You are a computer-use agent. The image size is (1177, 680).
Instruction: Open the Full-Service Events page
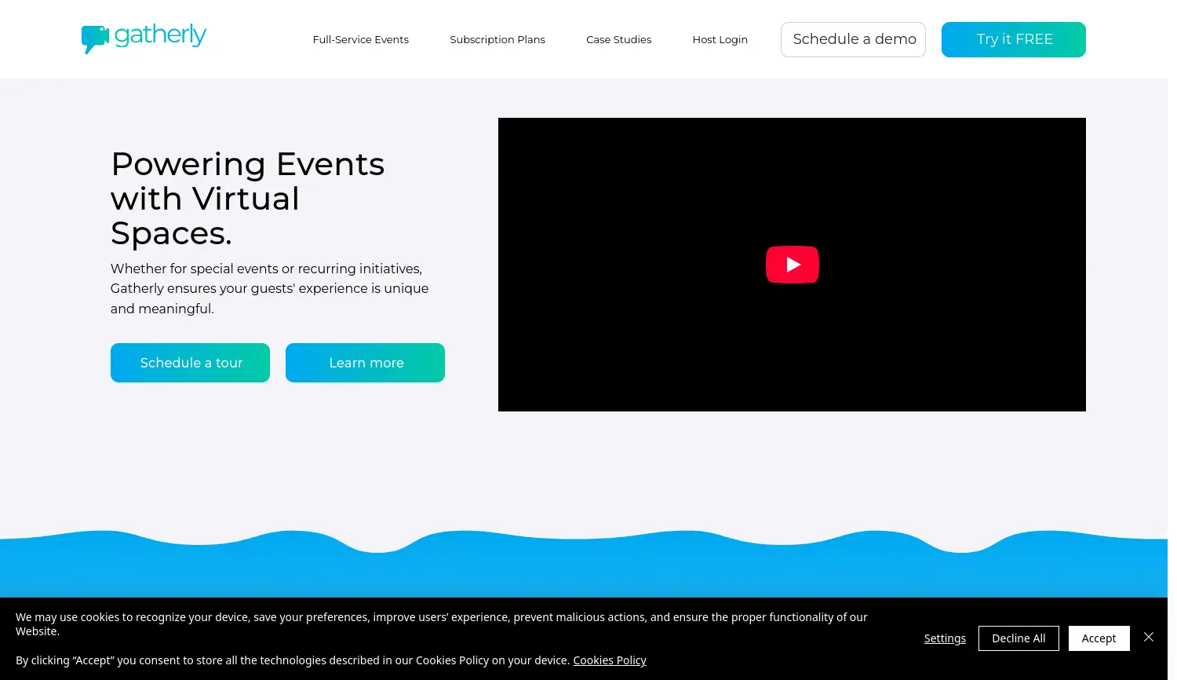pos(360,39)
